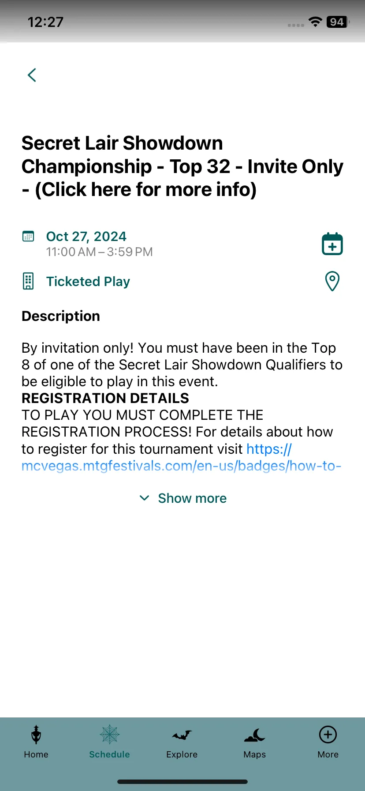Tap the Home tab lantern icon
365x791 pixels.
36,735
